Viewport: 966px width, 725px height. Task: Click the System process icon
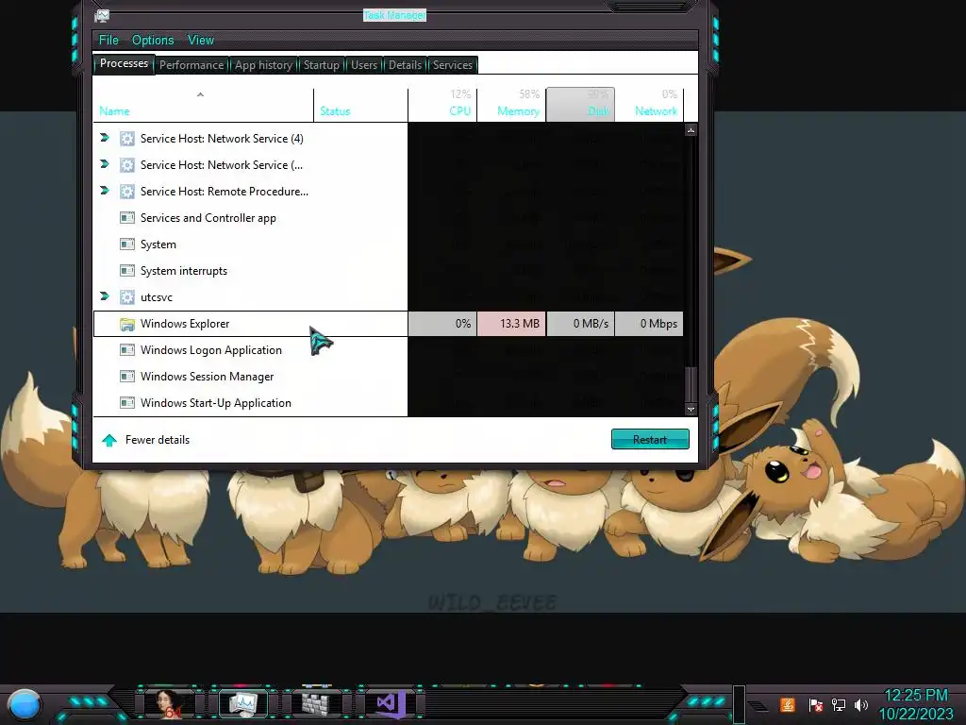127,244
